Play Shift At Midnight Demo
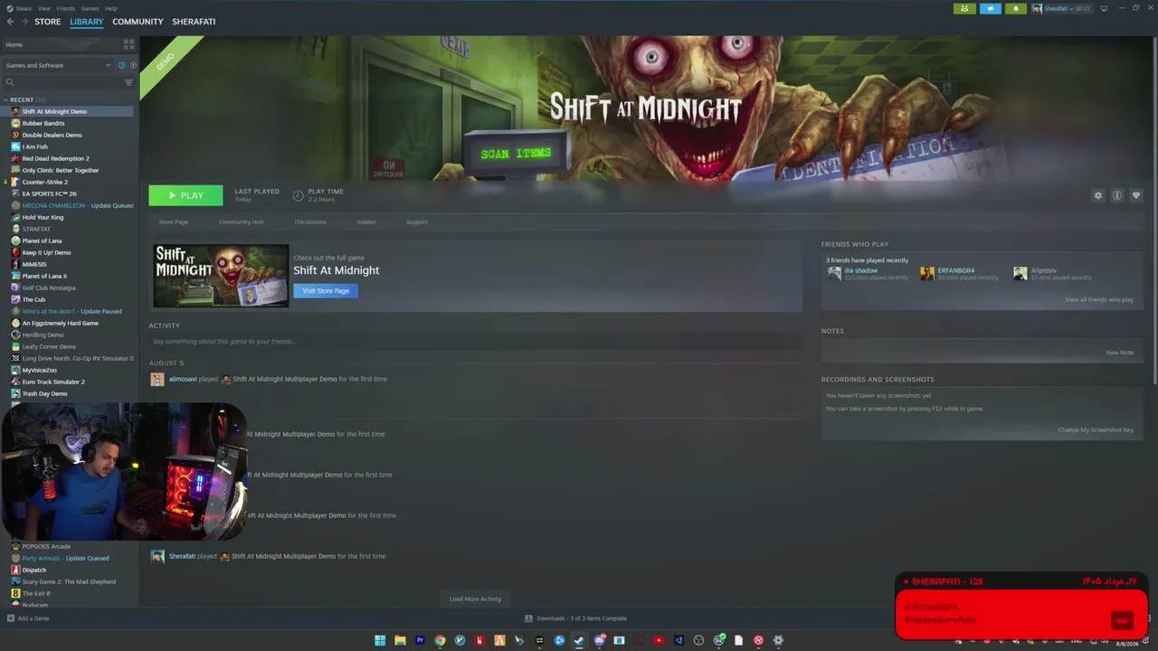The height and width of the screenshot is (651, 1158). (x=185, y=195)
